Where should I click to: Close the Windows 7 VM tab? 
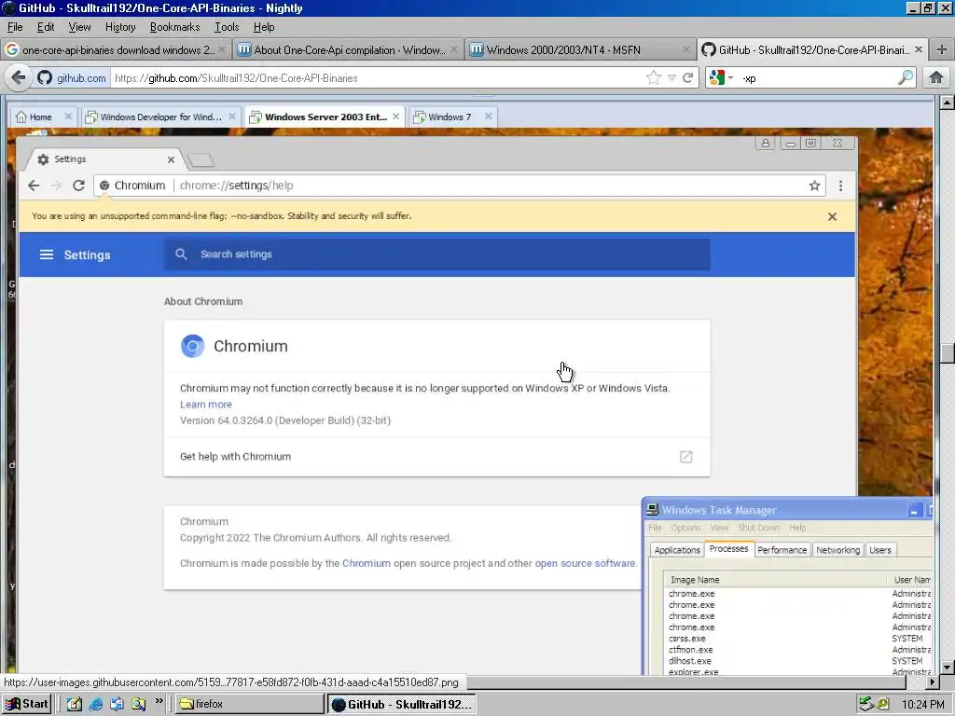[488, 117]
